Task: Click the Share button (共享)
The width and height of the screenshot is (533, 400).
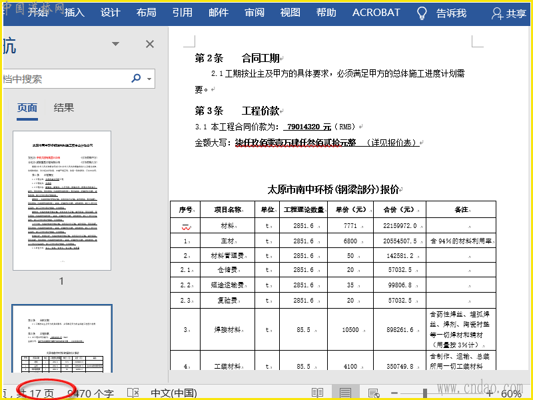Action: (509, 13)
